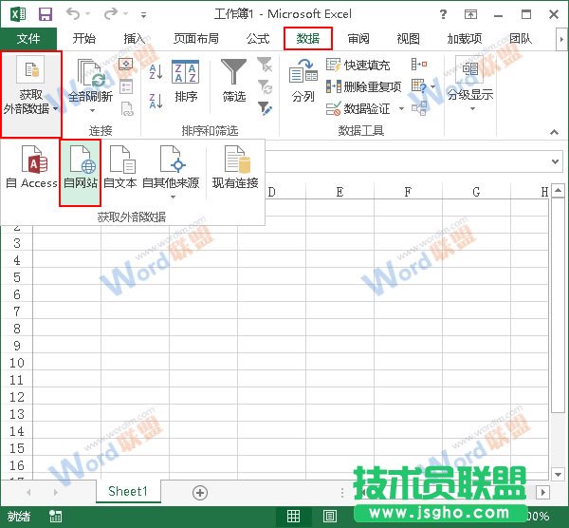Undo the last action
Image resolution: width=569 pixels, height=528 pixels.
(73, 14)
